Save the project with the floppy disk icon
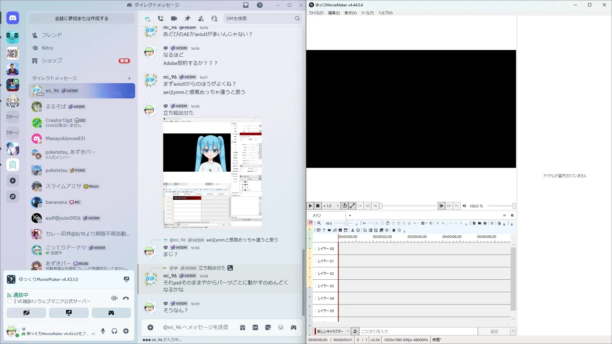This screenshot has height=344, width=612. (485, 223)
